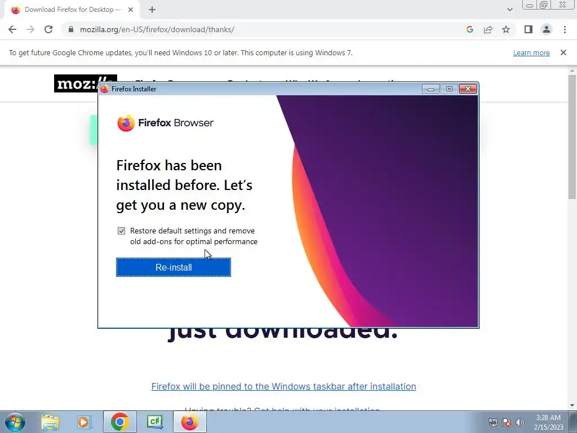Open a new Chrome tab
This screenshot has height=433, width=577.
click(152, 10)
